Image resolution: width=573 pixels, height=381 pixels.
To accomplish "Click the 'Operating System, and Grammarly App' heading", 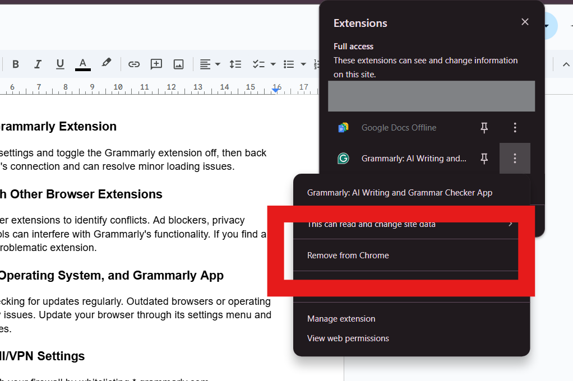I will [x=112, y=276].
